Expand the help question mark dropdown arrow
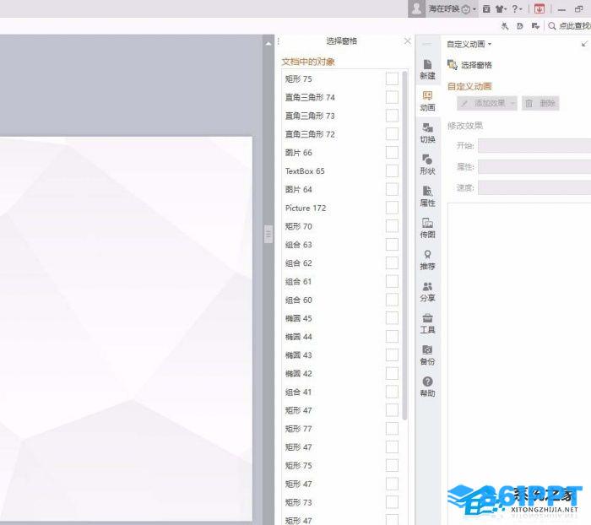The height and width of the screenshot is (525, 591). coord(521,9)
